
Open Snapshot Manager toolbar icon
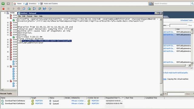click(34, 9)
